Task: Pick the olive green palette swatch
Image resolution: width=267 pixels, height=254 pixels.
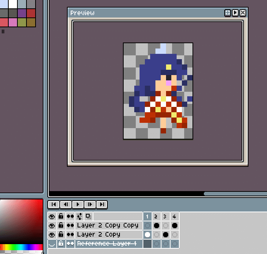Action: [22, 22]
